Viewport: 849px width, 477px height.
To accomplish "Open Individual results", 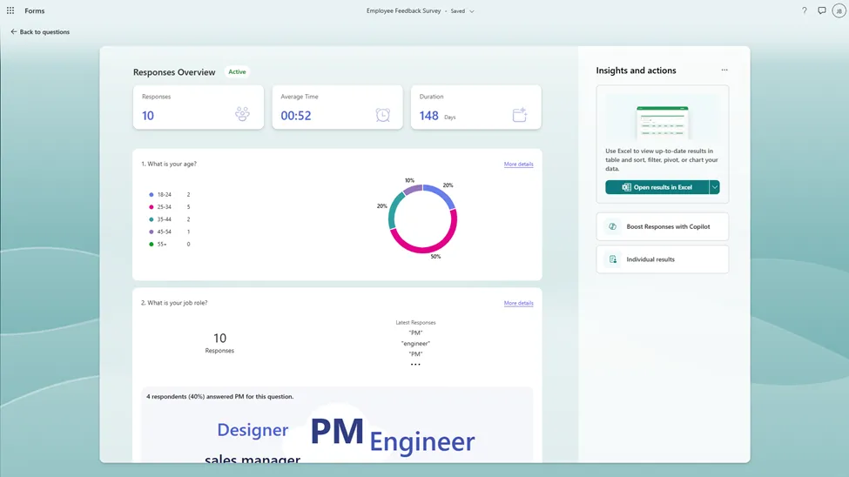I will click(662, 259).
